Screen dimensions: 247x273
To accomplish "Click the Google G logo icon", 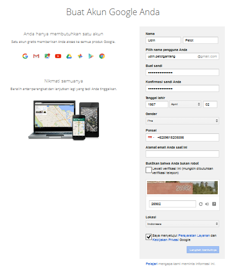I will coord(25,56).
